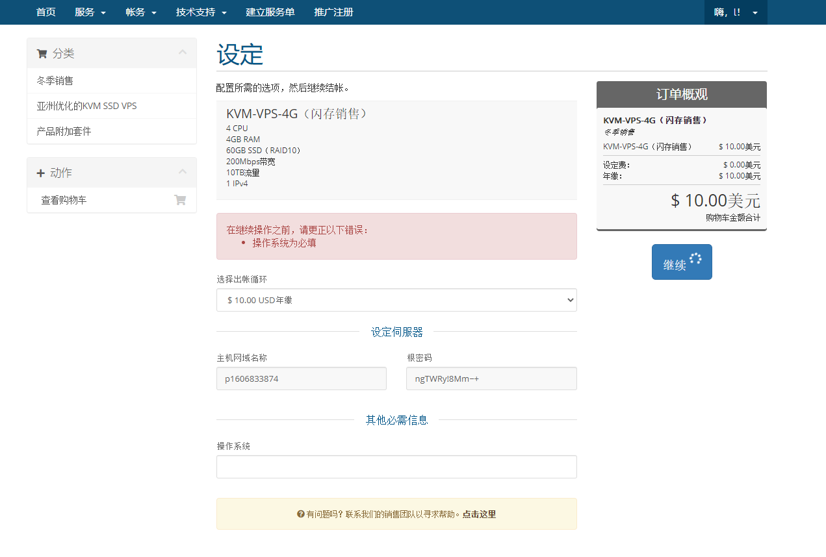Click the cart icon in 分类 header
The image size is (826, 557).
[x=42, y=54]
